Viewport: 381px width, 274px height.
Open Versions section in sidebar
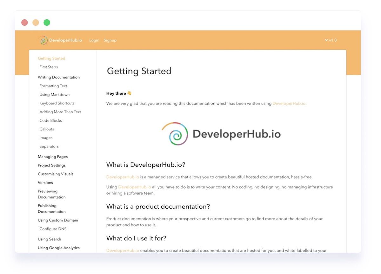pos(45,183)
